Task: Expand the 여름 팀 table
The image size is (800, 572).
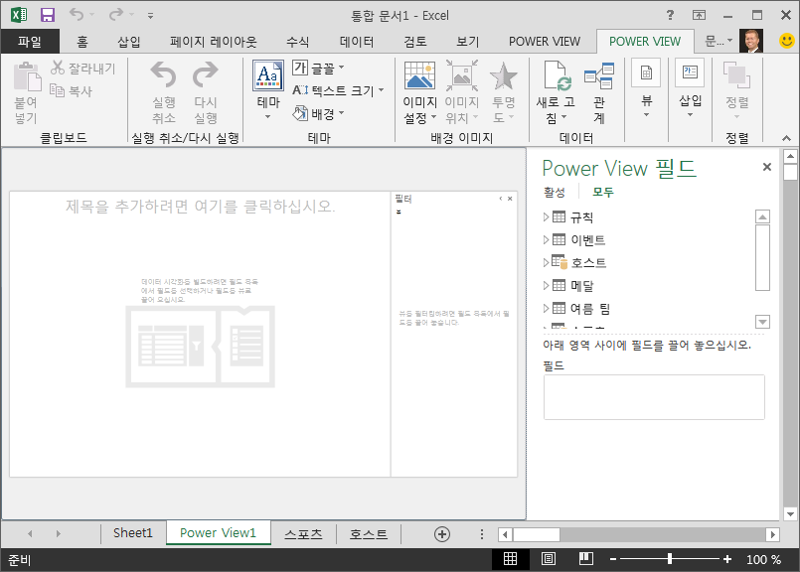Action: [546, 309]
